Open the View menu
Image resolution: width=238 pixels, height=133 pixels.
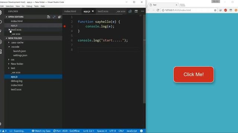click(17, 6)
